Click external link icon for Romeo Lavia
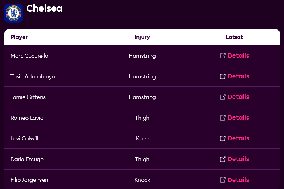The image size is (284, 189). point(223,118)
